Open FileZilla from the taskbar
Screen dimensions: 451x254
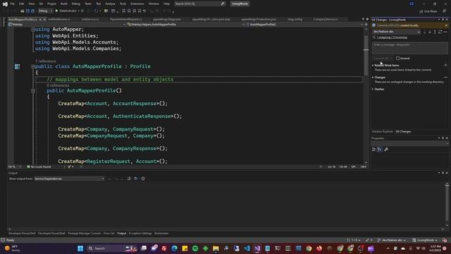pos(164,248)
